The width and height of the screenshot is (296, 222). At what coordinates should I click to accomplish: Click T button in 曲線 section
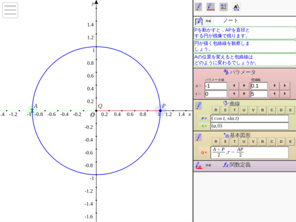[234, 110]
